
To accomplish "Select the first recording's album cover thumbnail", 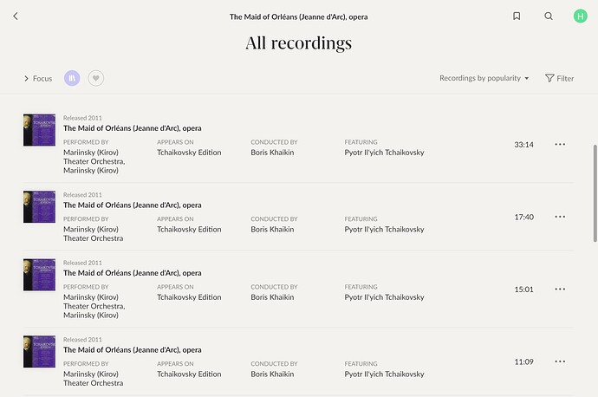I will point(39,130).
